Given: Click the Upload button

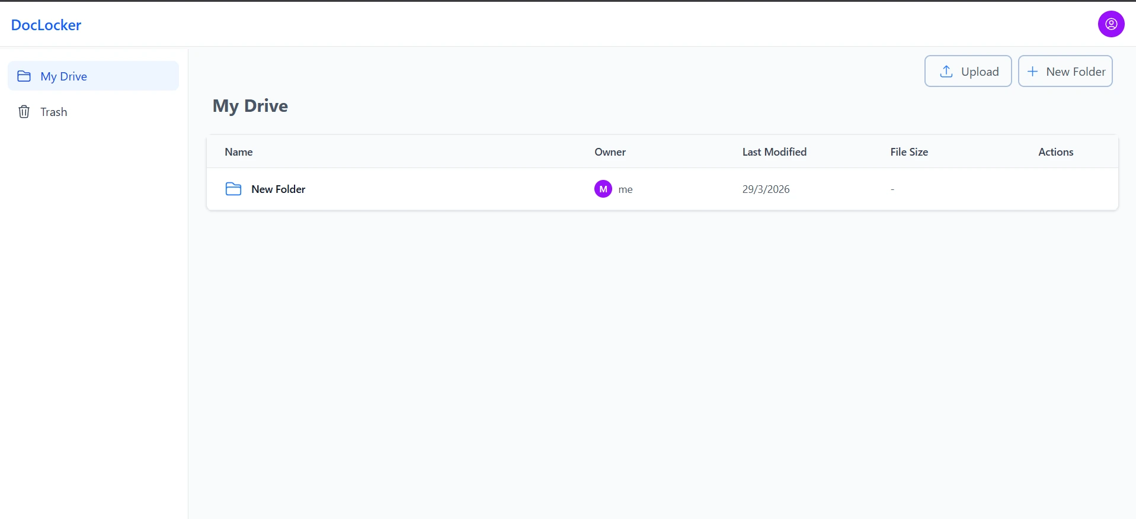Looking at the screenshot, I should (968, 71).
